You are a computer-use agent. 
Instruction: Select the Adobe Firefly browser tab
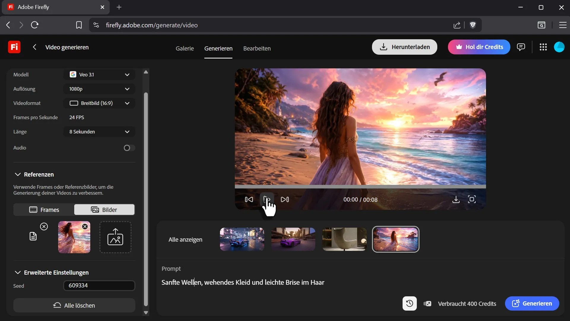[x=56, y=7]
